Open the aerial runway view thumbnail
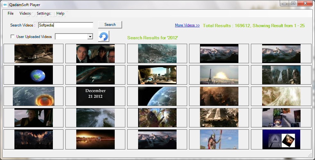315x160 pixels. point(219,118)
